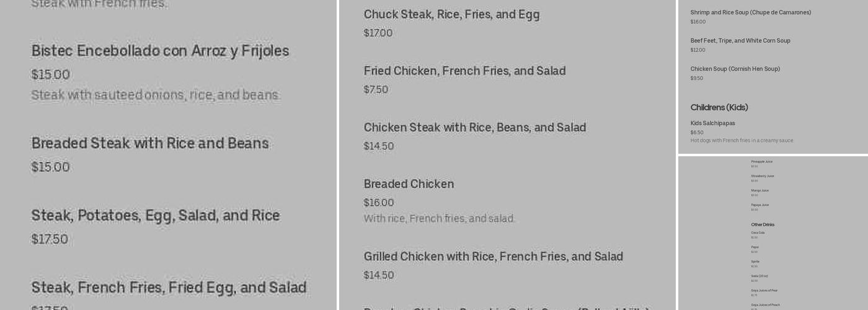Click the Breaded Chicken menu item
868x310 pixels.
pyautogui.click(x=409, y=184)
